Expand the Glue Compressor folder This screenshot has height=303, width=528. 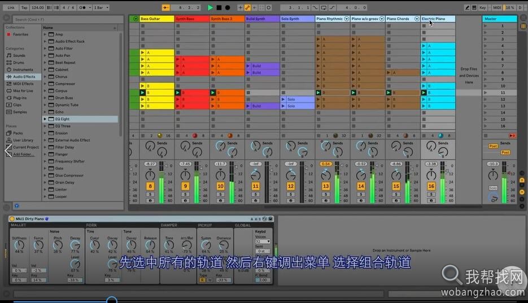(45, 175)
